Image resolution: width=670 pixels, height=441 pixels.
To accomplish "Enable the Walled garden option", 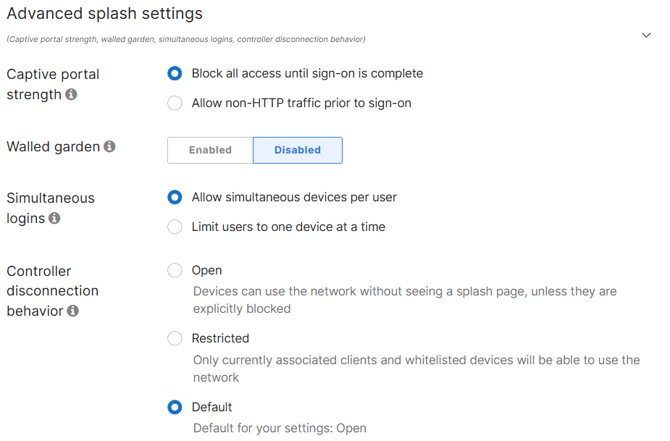I will (x=210, y=150).
